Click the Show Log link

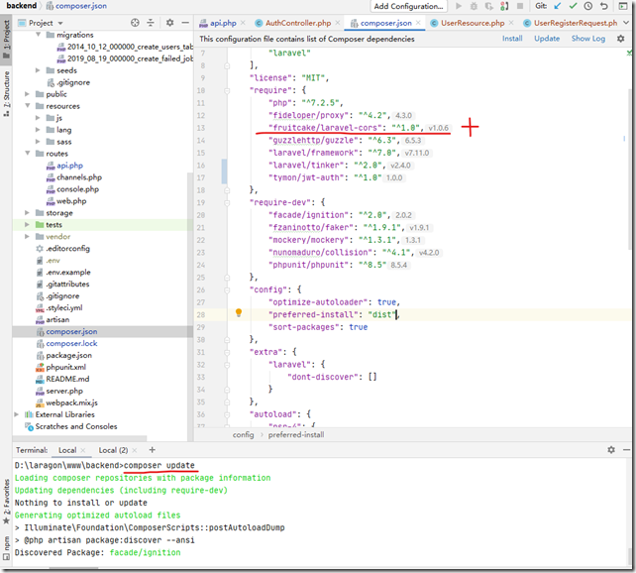[588, 39]
